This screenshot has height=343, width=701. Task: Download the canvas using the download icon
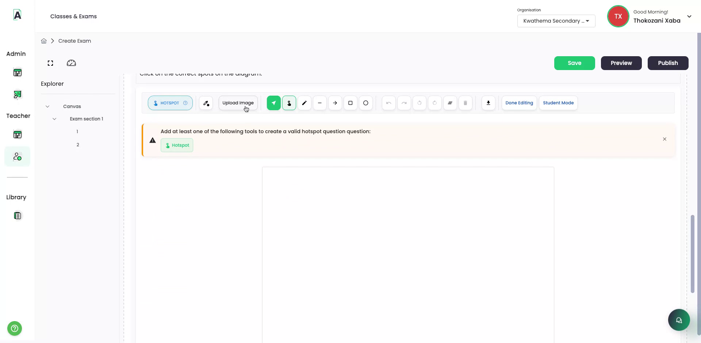(488, 103)
